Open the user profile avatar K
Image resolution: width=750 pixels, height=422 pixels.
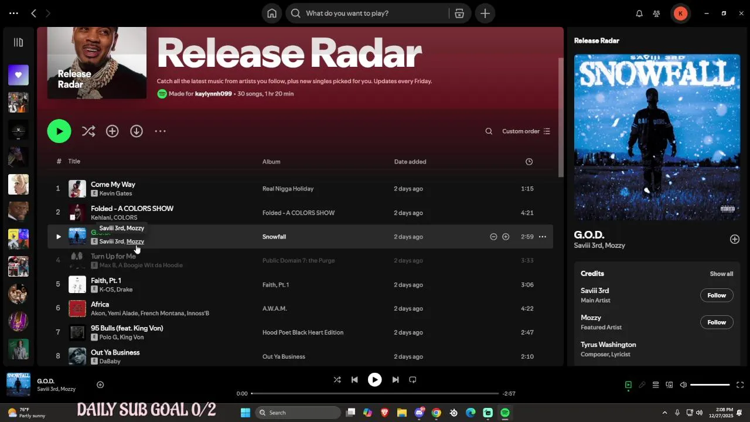coord(680,13)
